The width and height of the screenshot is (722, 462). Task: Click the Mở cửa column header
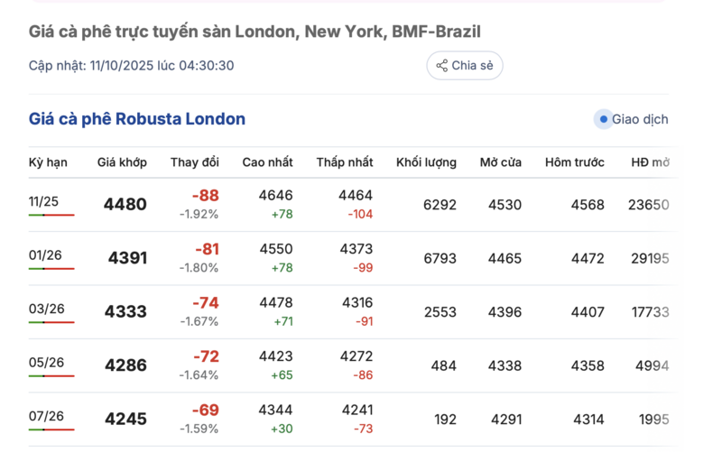500,162
